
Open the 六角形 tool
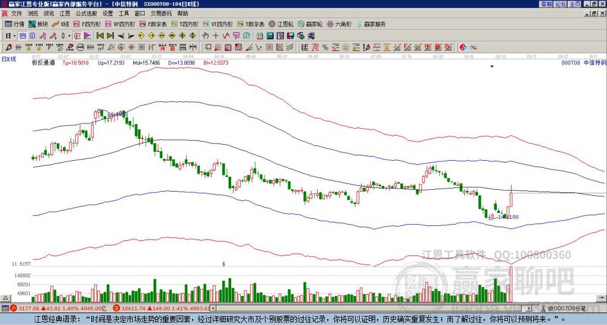coord(339,24)
